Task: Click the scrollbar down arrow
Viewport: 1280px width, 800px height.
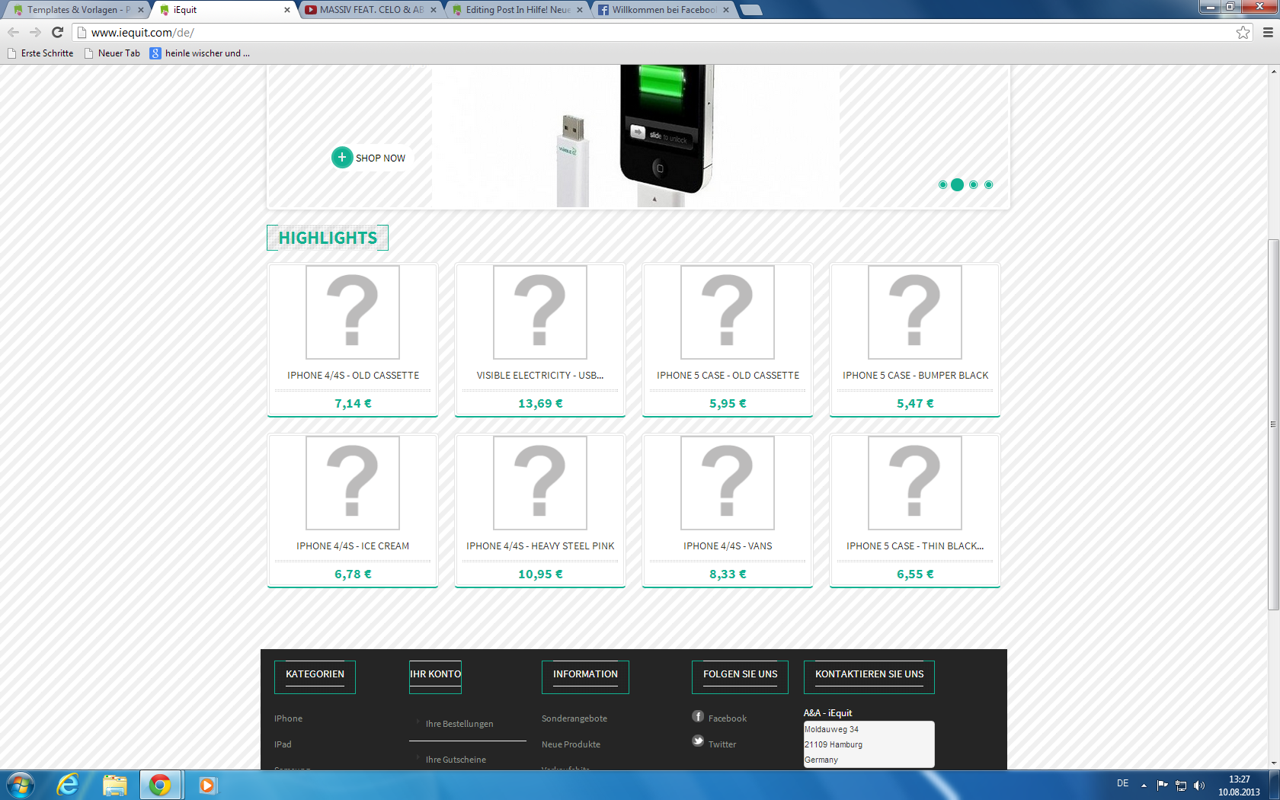Action: [1273, 763]
